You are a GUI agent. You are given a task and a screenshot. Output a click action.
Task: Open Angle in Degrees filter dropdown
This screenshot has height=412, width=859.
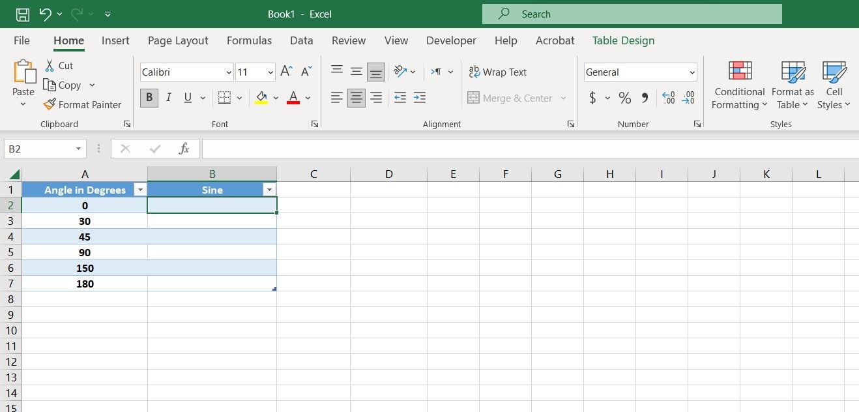[x=139, y=190]
